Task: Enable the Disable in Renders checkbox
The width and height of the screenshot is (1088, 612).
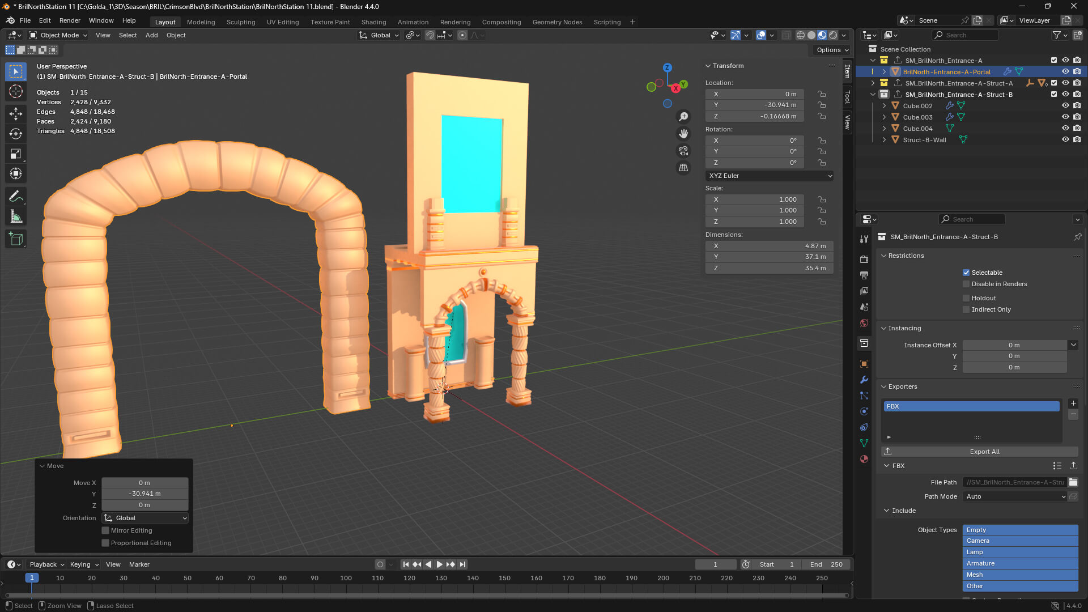Action: click(x=966, y=284)
